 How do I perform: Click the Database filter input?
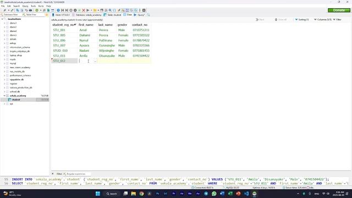click(10, 15)
